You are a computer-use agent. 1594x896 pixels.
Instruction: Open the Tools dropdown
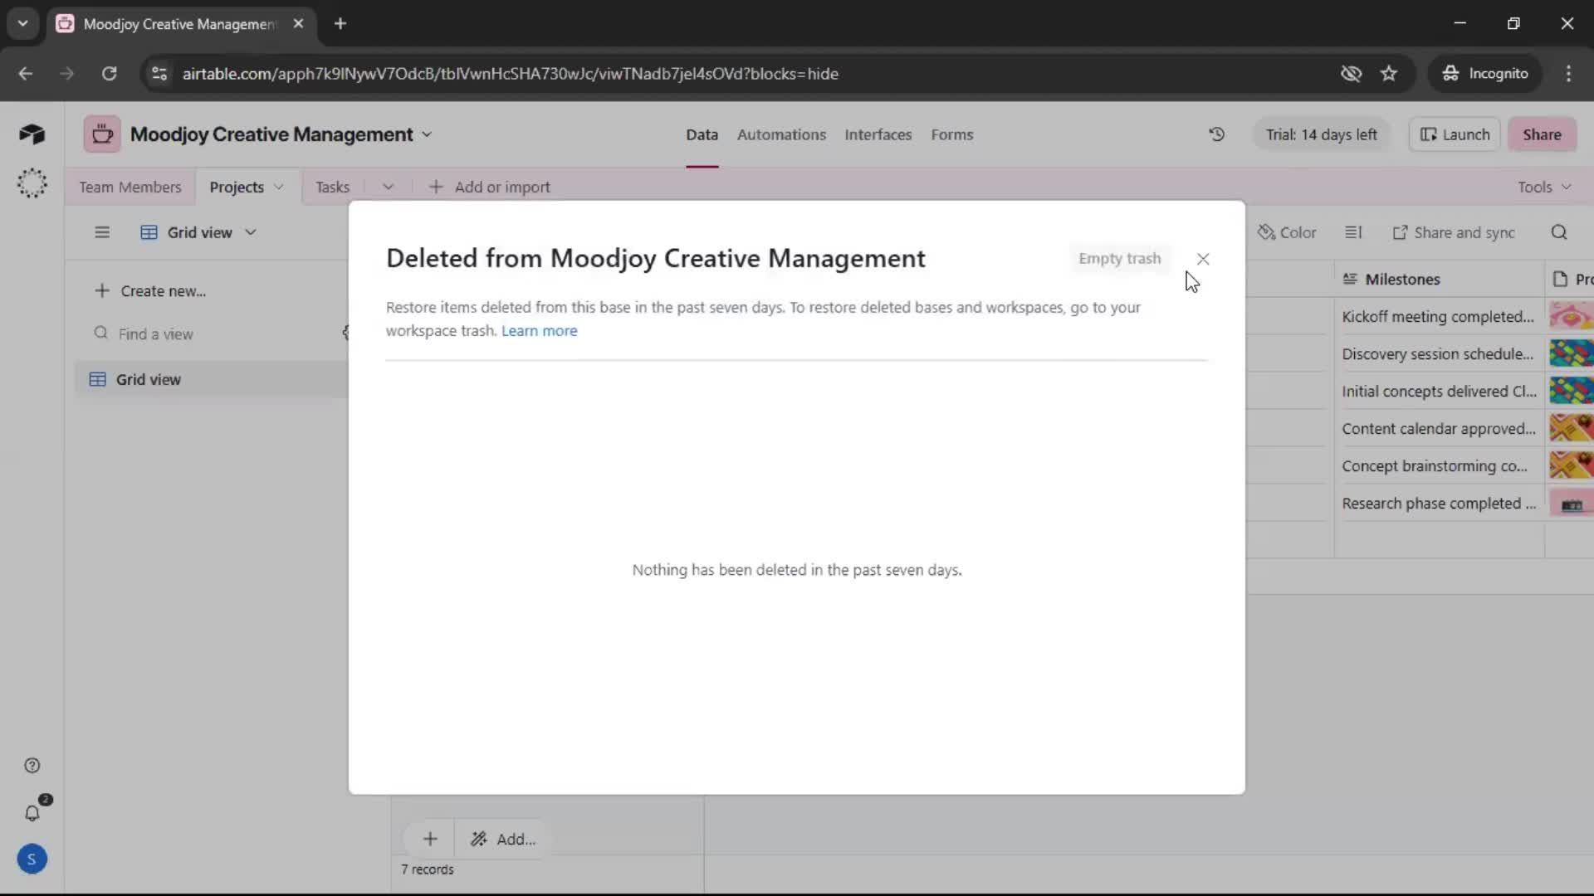1544,187
